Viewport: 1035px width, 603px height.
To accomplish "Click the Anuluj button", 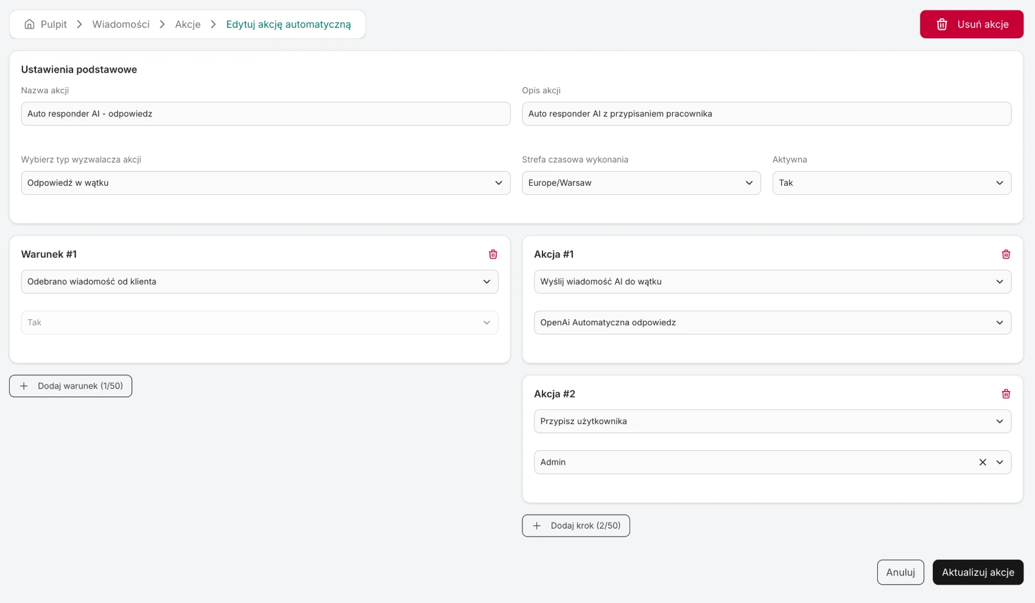I will [x=900, y=573].
